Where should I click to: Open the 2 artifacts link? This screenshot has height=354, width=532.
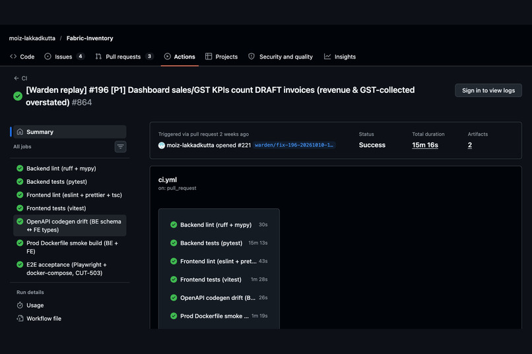(x=469, y=145)
